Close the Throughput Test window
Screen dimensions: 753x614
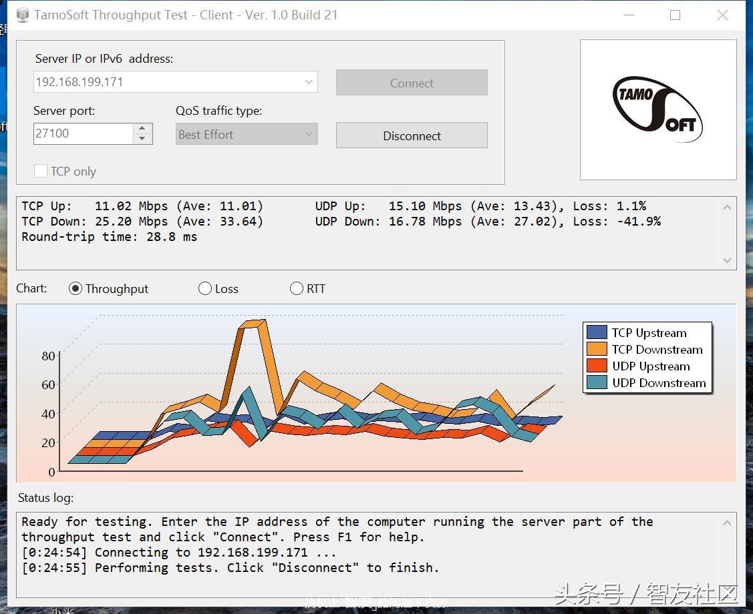coord(722,15)
